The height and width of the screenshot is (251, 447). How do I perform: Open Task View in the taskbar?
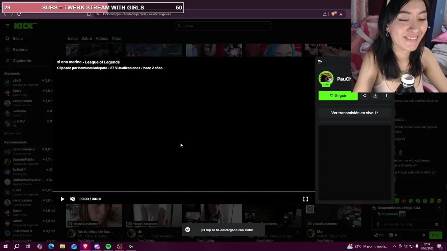click(x=28, y=246)
